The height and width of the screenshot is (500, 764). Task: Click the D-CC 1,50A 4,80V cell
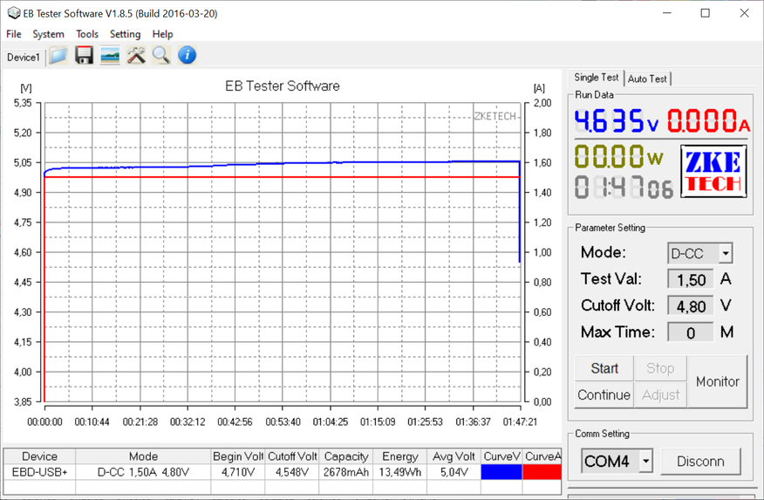[x=143, y=472]
